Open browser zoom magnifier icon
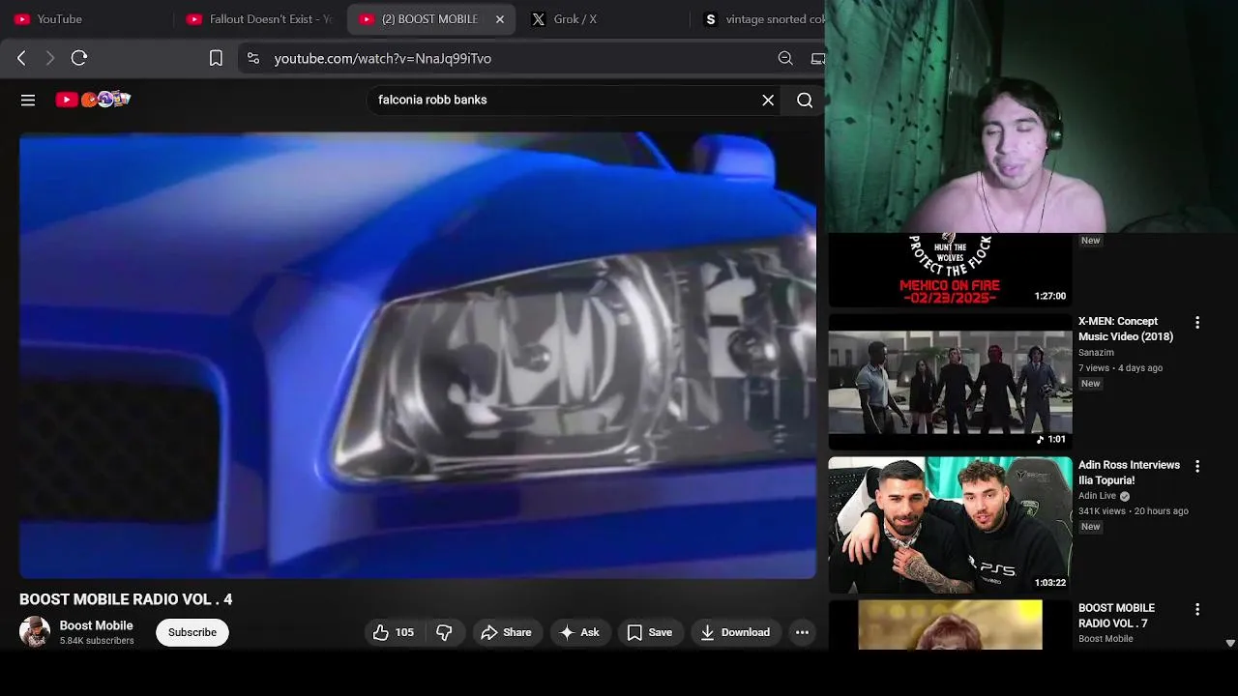1238x696 pixels. pyautogui.click(x=785, y=58)
